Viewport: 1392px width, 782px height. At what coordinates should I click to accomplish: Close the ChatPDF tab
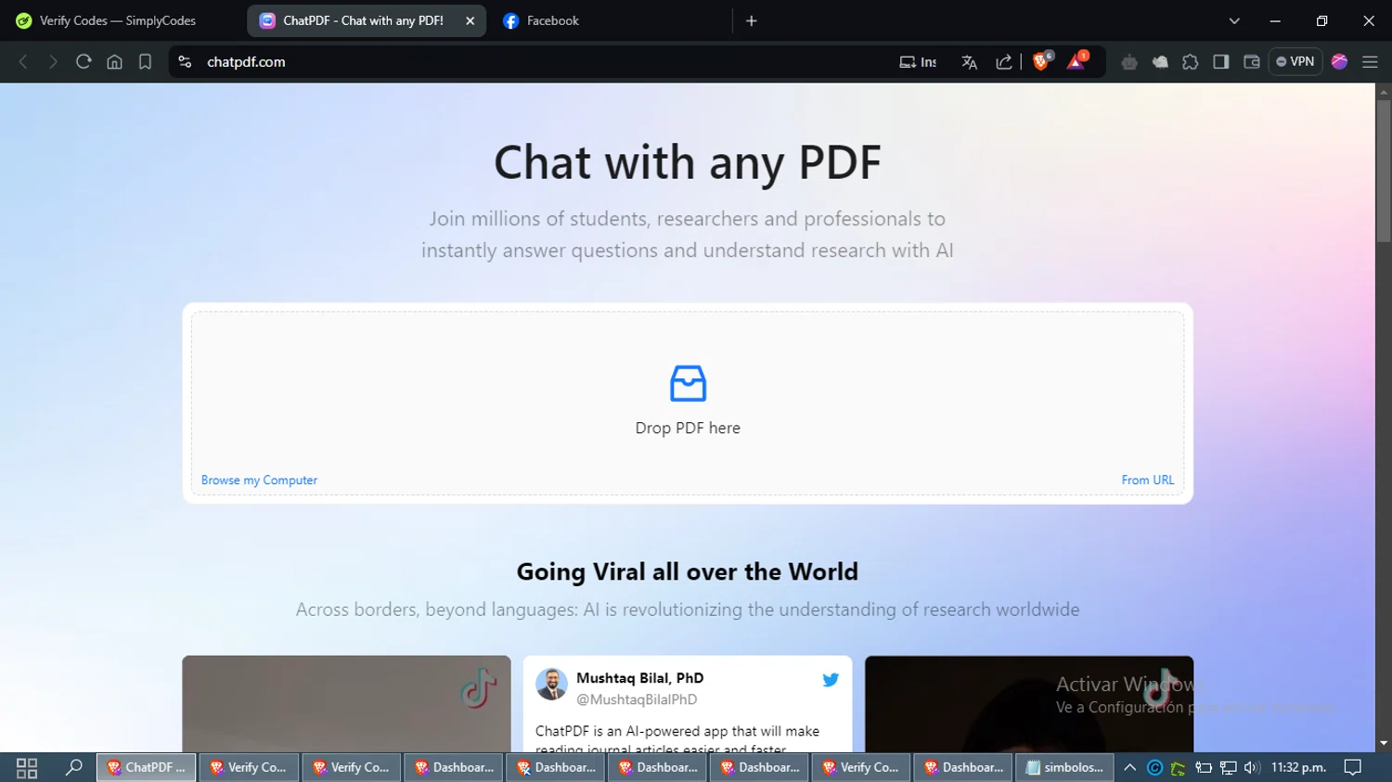470,20
